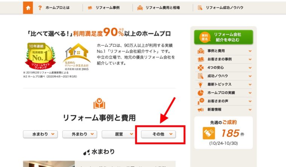The height and width of the screenshot is (167, 286).
Task: Open the その他 dropdown button
Action: (x=158, y=134)
